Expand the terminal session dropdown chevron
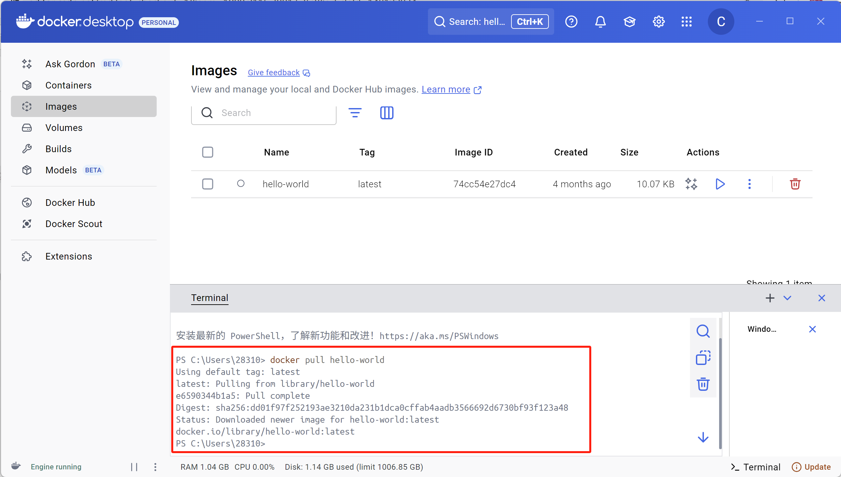 [787, 298]
